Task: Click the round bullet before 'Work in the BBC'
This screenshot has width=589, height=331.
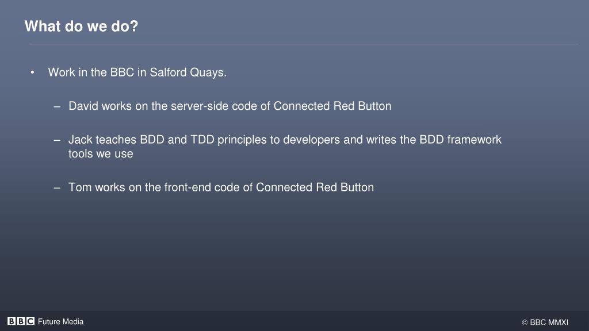Action: (33, 73)
